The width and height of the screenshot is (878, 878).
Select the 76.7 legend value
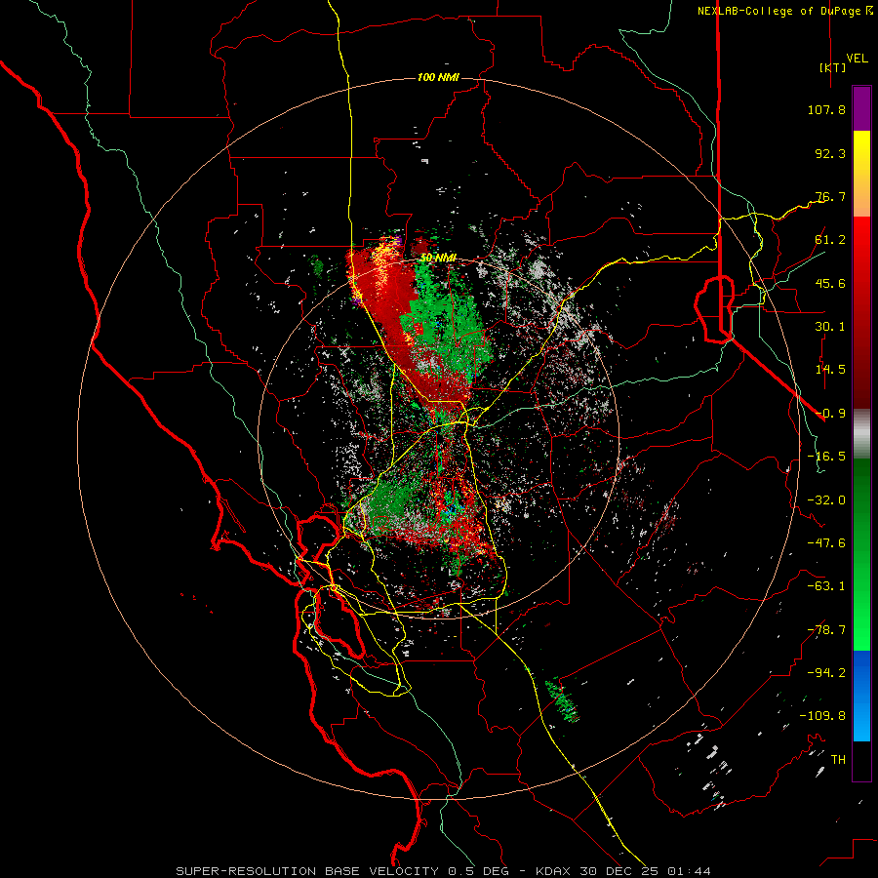(830, 196)
